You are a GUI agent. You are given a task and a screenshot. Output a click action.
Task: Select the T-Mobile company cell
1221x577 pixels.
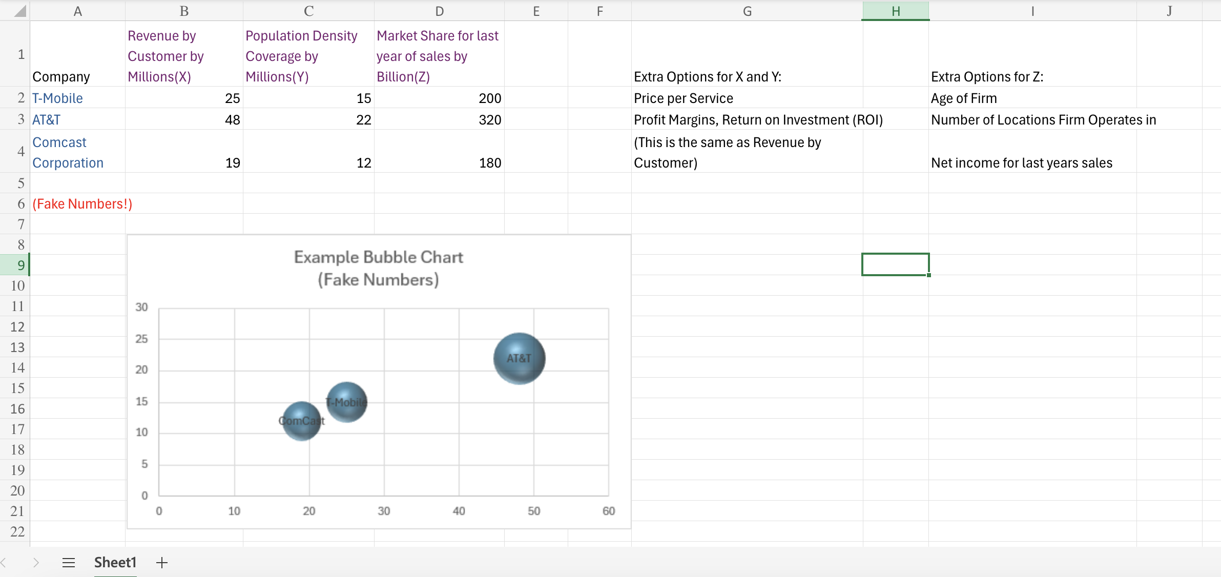point(78,97)
